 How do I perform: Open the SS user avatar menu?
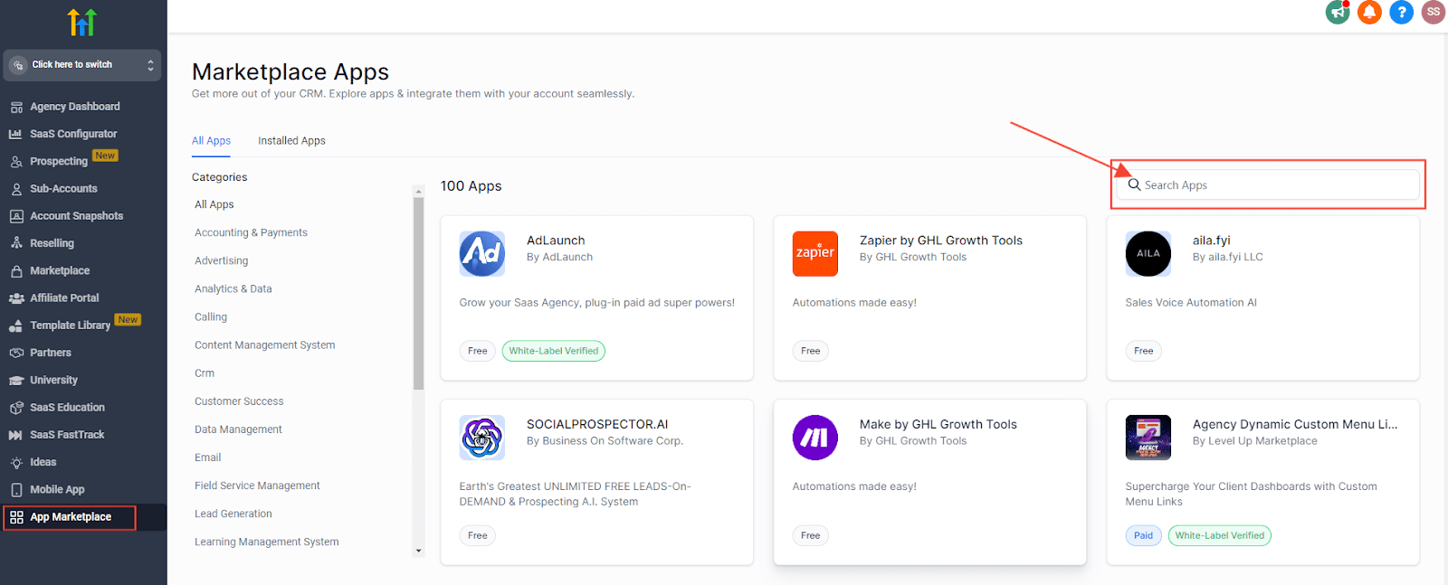pos(1434,13)
